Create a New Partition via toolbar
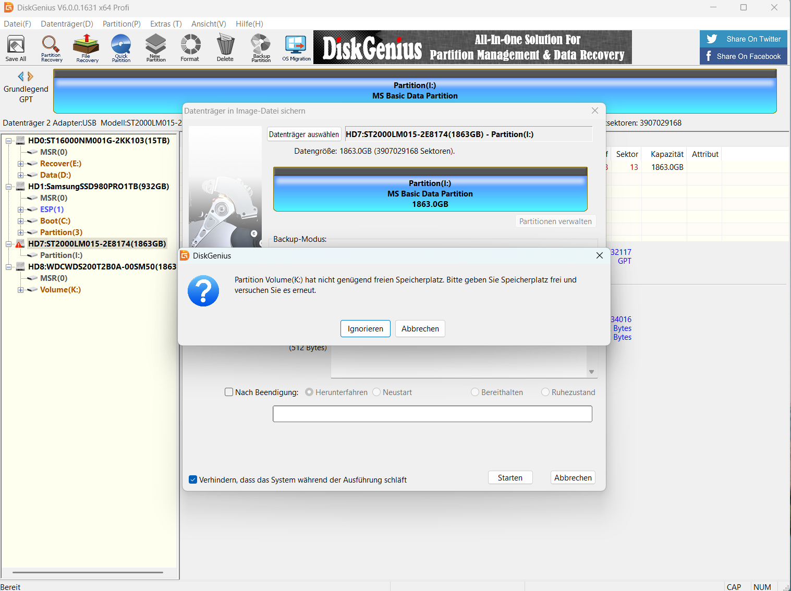791x591 pixels. [155, 48]
